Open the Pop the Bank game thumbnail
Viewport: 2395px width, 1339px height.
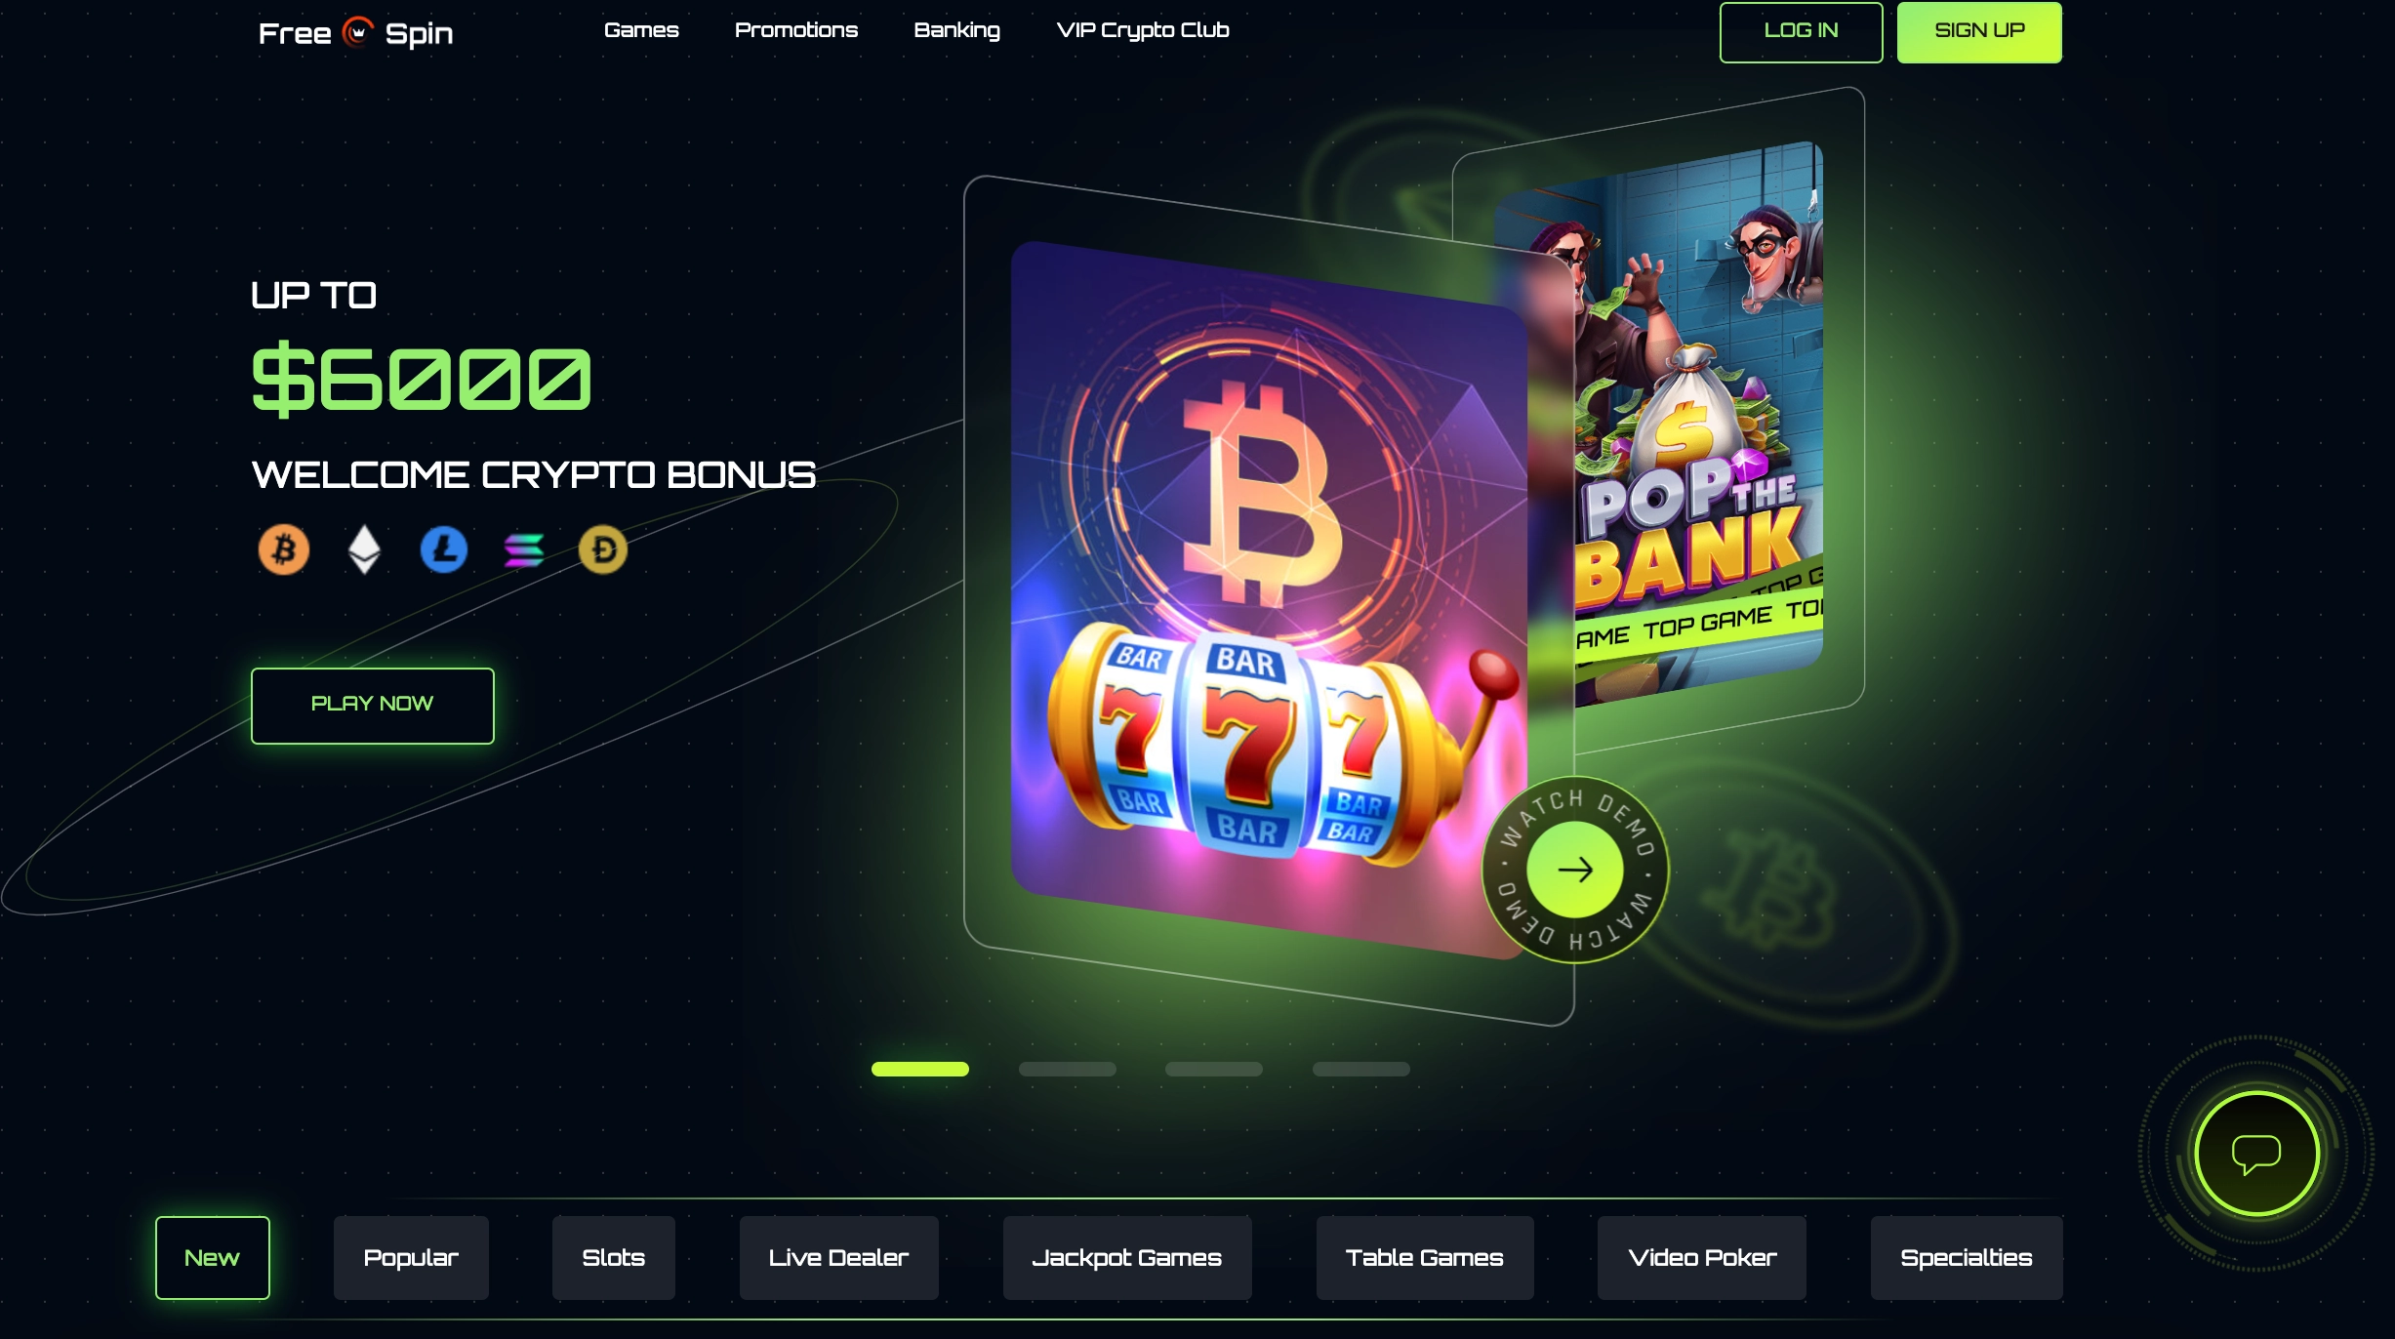tap(1698, 420)
